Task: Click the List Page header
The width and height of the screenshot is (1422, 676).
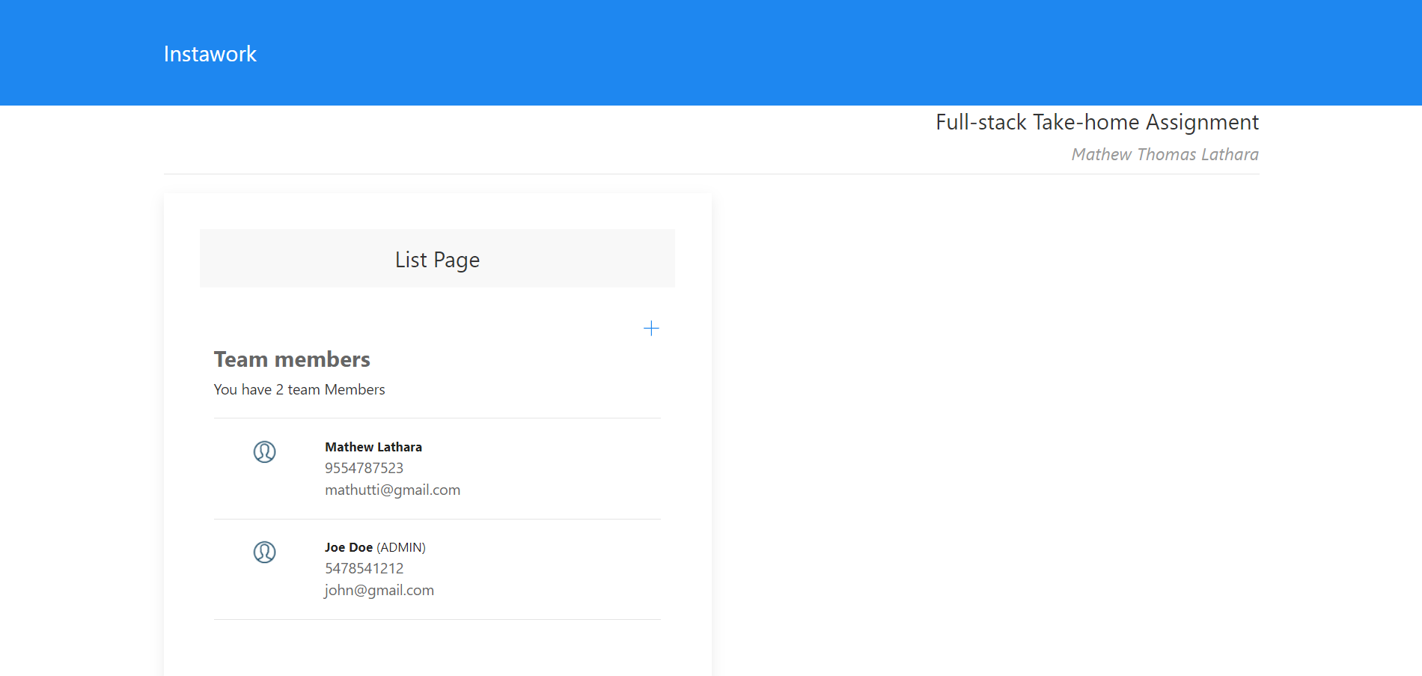Action: tap(437, 259)
